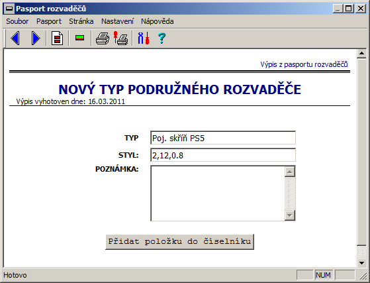Image resolution: width=370 pixels, height=283 pixels.
Task: Click inside the POZNÁMKA text area
Action: pyautogui.click(x=218, y=194)
